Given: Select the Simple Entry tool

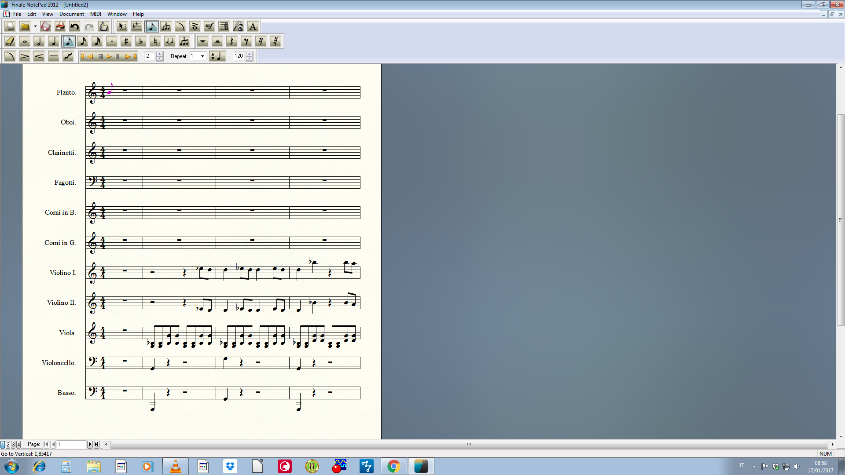Looking at the screenshot, I should click(151, 27).
